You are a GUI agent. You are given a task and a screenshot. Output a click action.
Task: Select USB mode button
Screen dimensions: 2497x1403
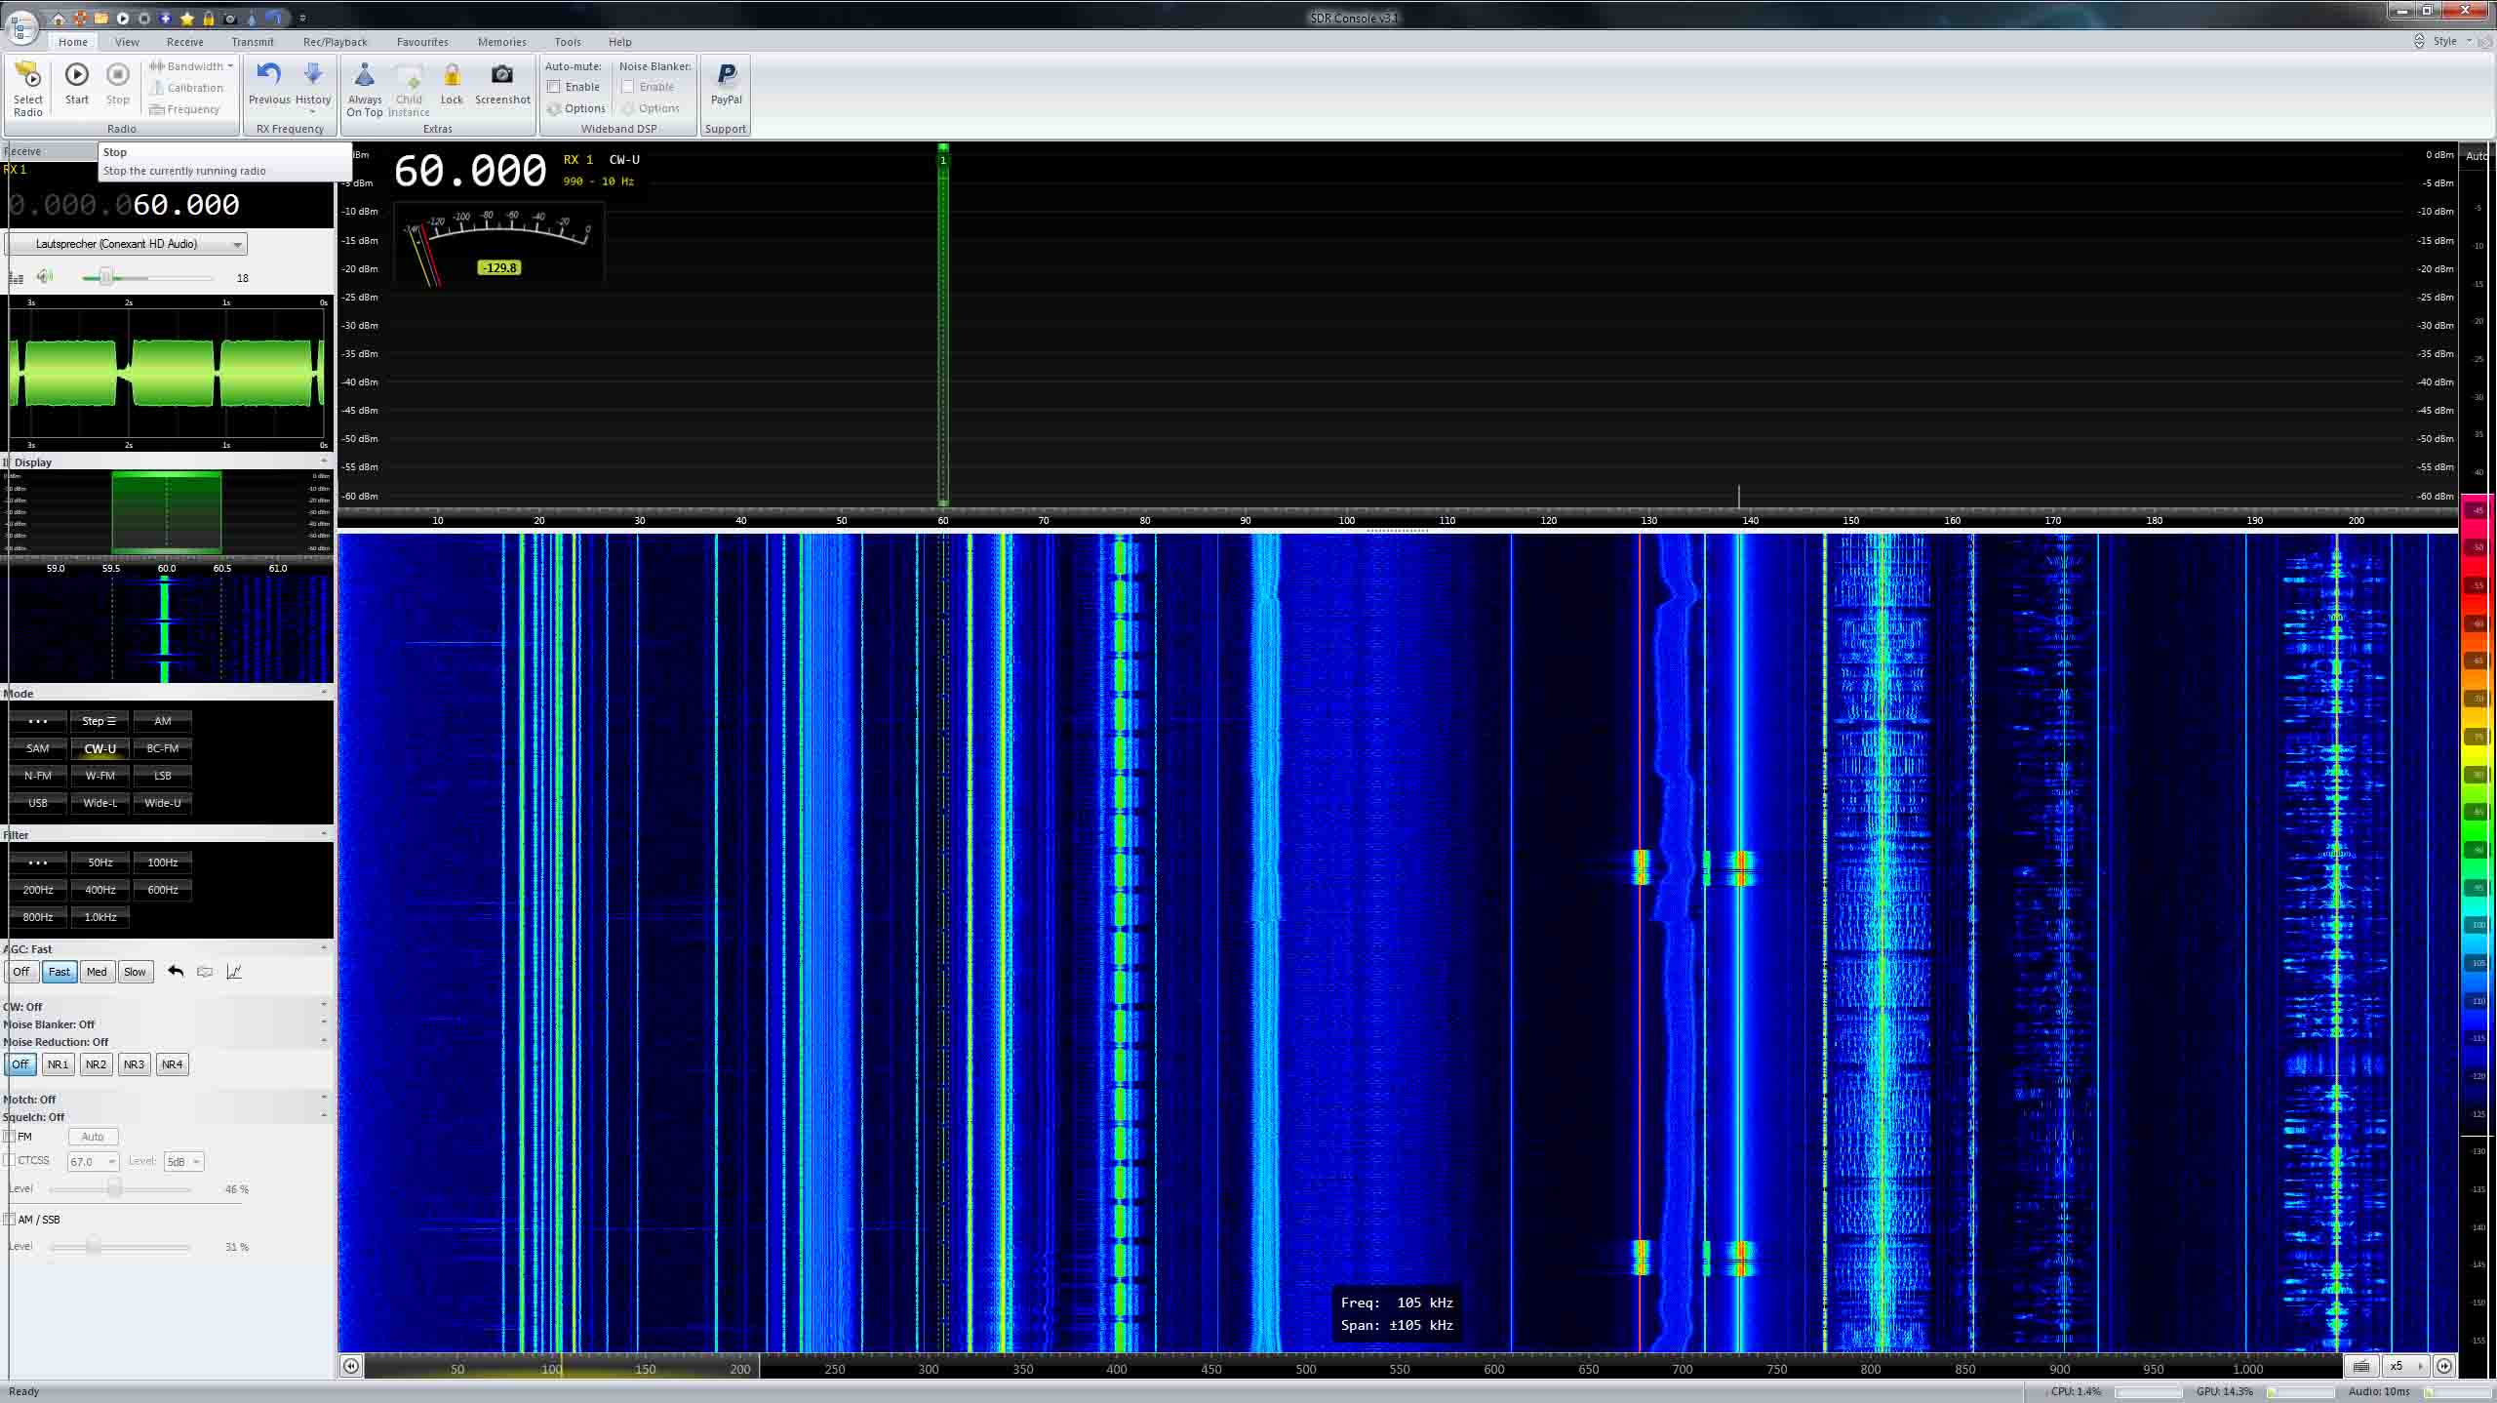[x=38, y=803]
